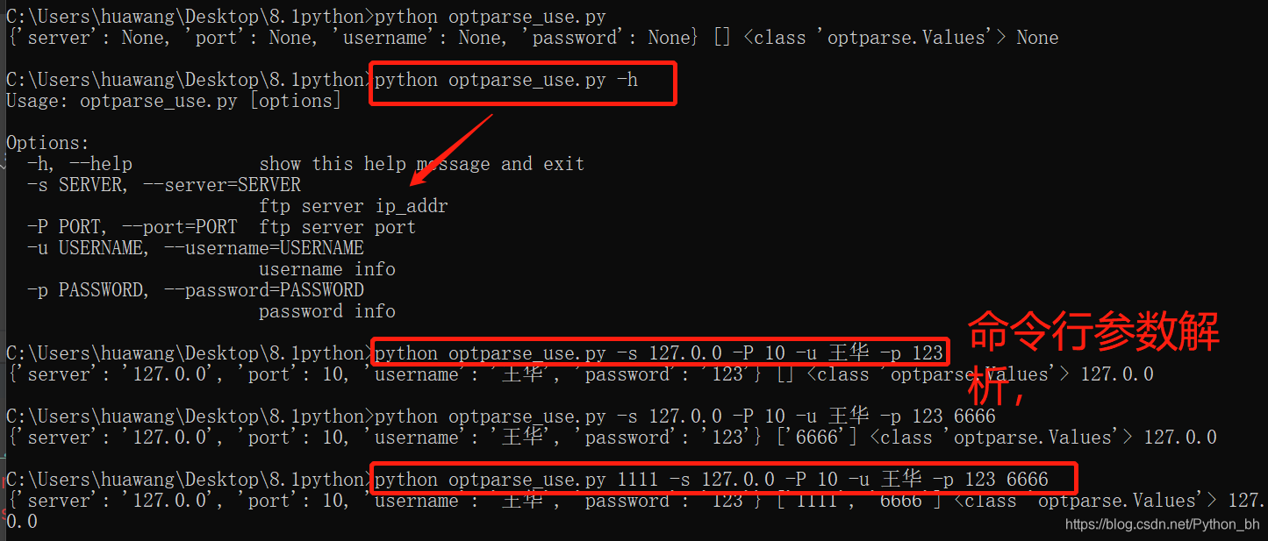Screen dimensions: 1268x541
Task: Click the first command 'python optparse_use.py' at top
Action: (491, 17)
